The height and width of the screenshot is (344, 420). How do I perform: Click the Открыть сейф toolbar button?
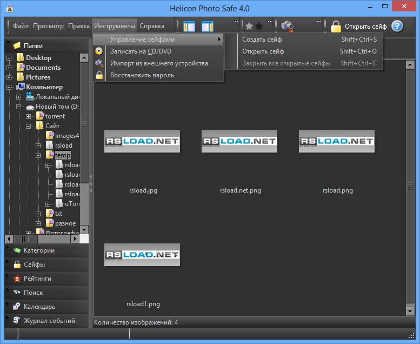(359, 27)
